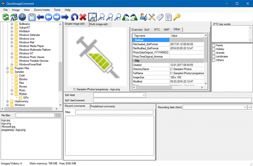Image resolution: width=253 pixels, height=166 pixels.
Task: Switch to the XMP tab
Action: pos(166,30)
